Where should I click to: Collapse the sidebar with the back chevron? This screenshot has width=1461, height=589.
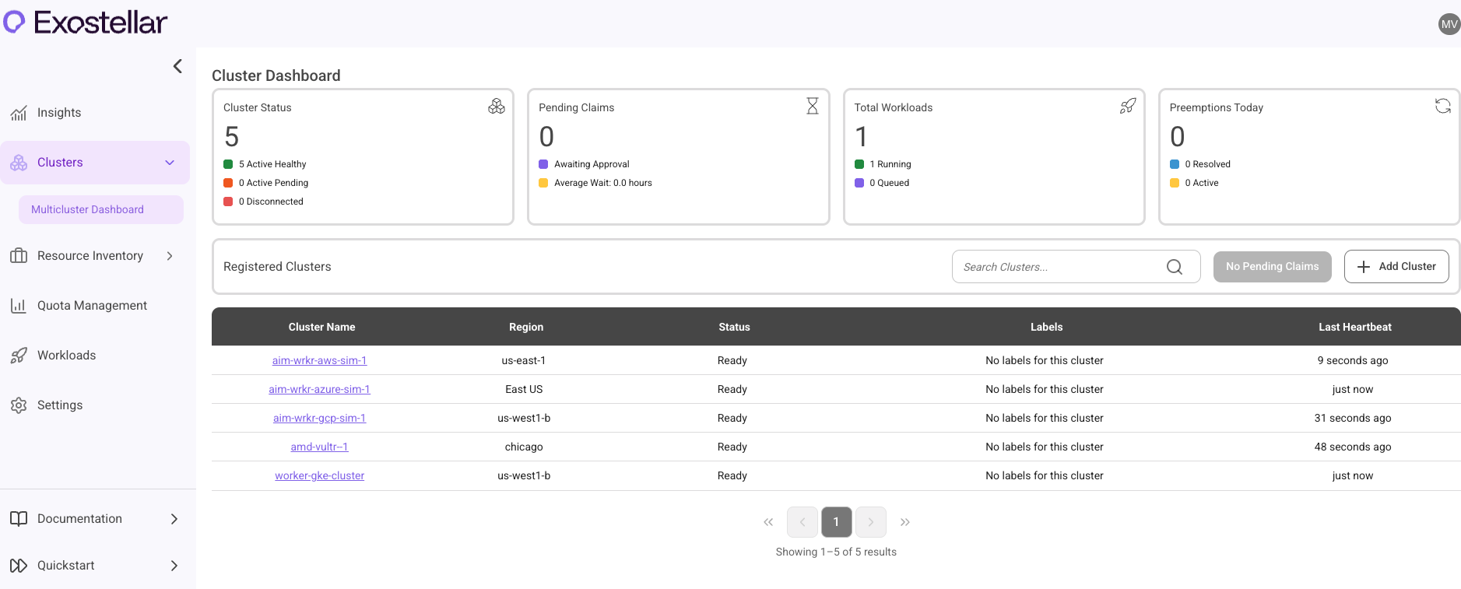177,66
